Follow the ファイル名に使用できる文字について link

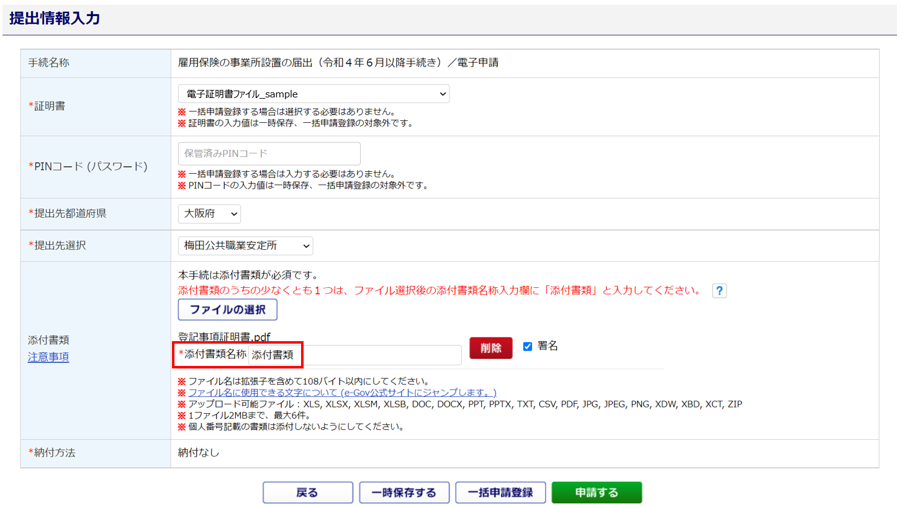(342, 393)
